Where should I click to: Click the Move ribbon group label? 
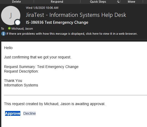[131, 2]
